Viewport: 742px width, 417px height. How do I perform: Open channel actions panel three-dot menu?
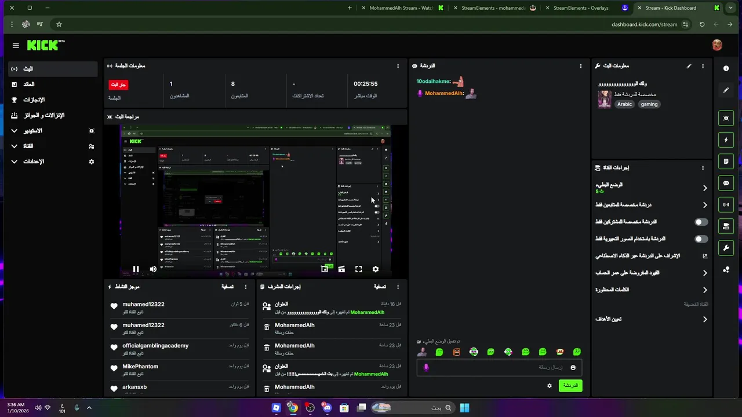[x=703, y=168]
